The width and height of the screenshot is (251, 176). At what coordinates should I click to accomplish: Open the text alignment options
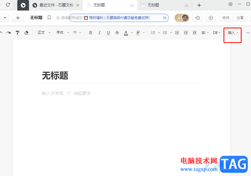tap(205, 33)
